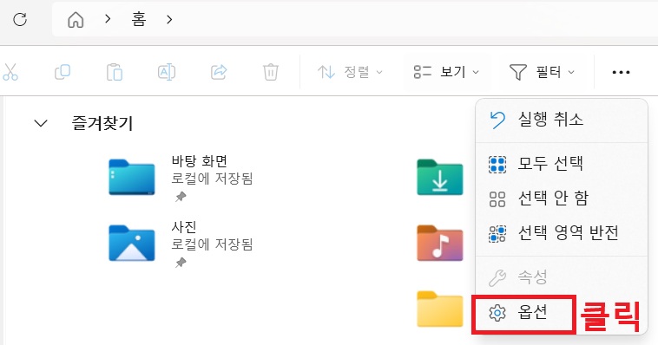This screenshot has height=345, width=658.
Task: Click the Rename icon
Action: tap(166, 72)
